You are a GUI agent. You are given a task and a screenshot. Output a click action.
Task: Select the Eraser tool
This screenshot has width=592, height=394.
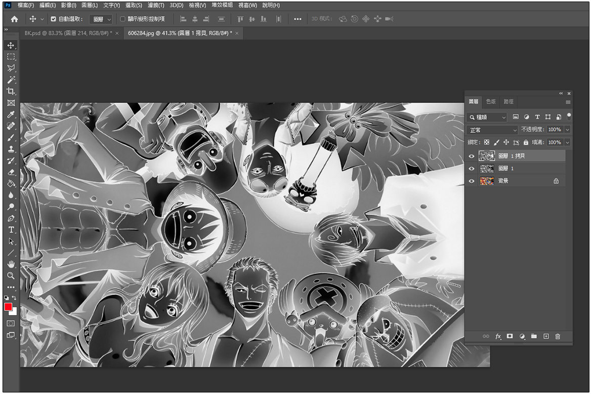point(11,172)
